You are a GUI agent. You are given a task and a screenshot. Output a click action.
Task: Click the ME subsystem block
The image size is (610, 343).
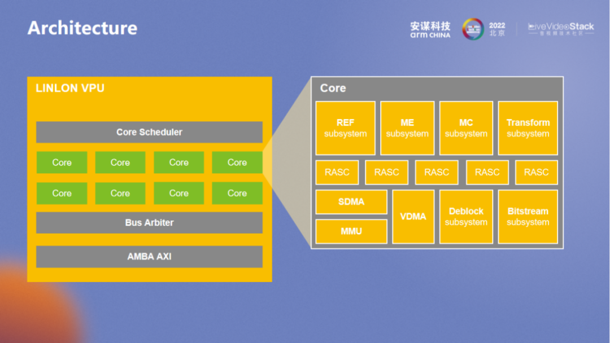[x=407, y=128]
